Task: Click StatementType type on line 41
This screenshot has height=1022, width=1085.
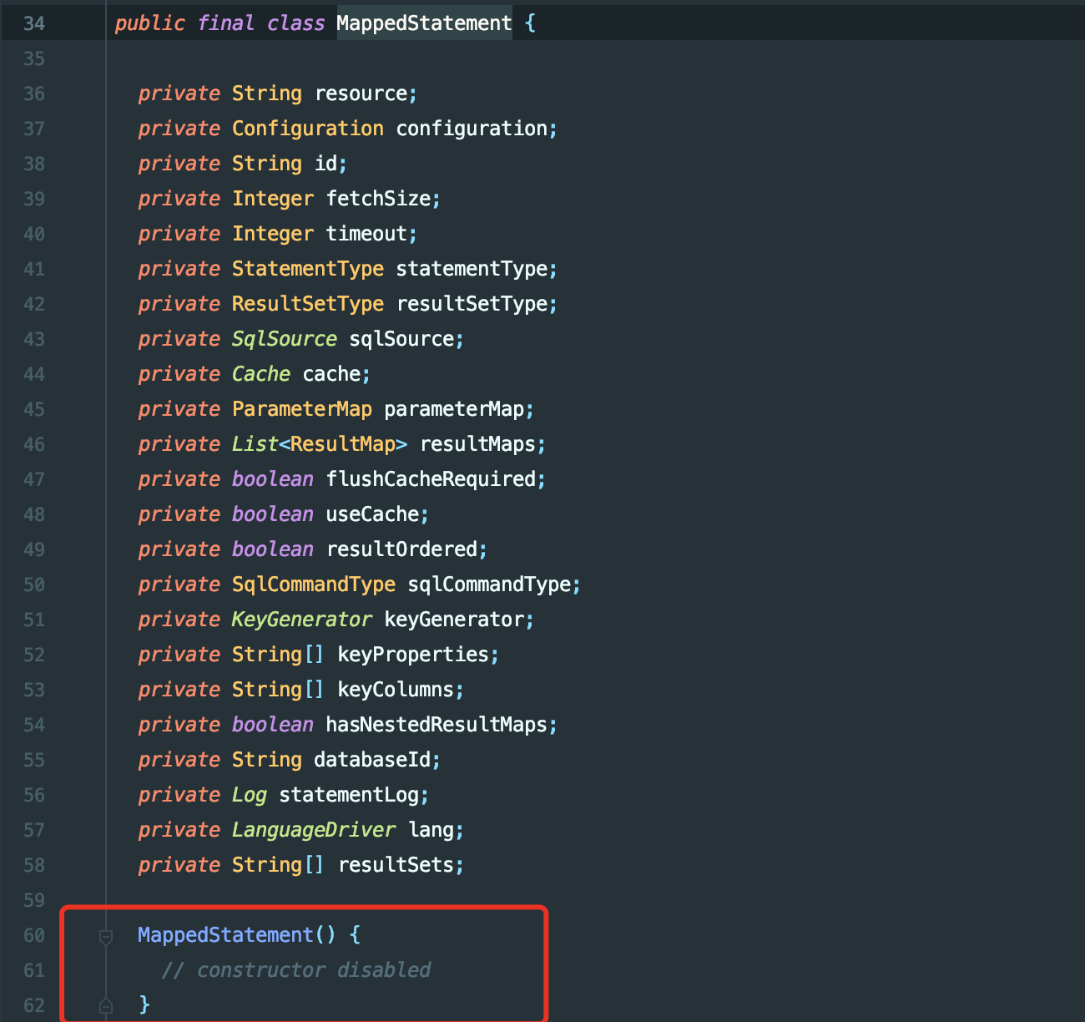Action: point(308,269)
